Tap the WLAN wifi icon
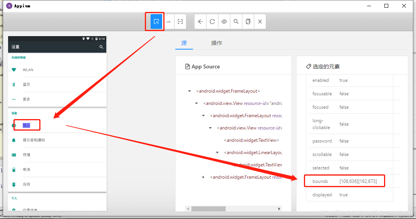Screen dimensions: 416x219 pos(14,70)
